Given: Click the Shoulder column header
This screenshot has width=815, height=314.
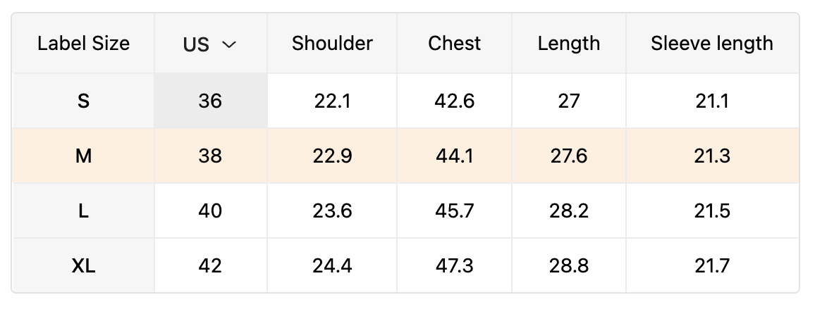Looking at the screenshot, I should 332,44.
